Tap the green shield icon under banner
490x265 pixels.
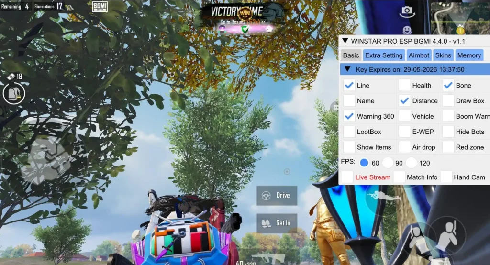pyautogui.click(x=245, y=29)
